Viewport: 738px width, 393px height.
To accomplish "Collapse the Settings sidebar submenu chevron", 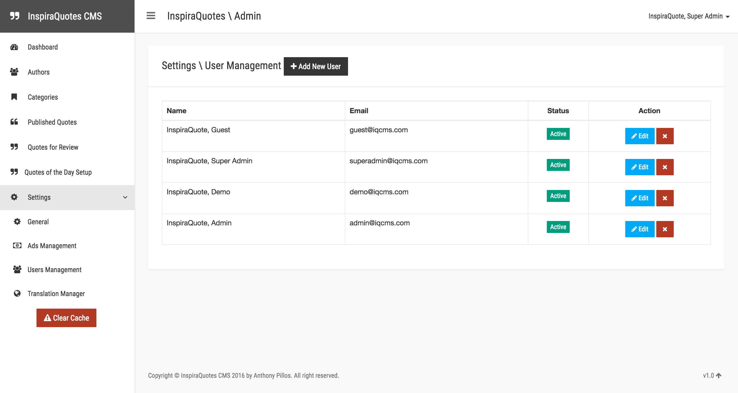I will (125, 197).
